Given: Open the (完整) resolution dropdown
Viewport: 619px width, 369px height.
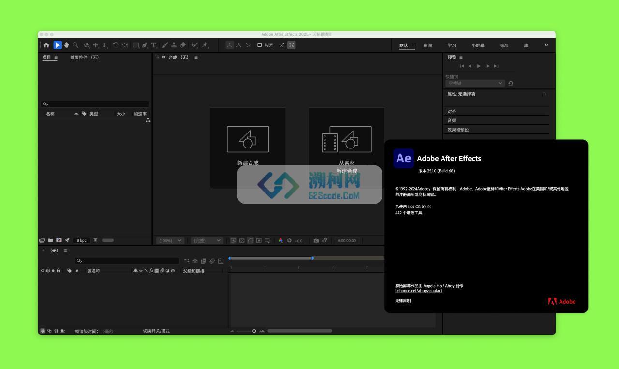Looking at the screenshot, I should 206,240.
